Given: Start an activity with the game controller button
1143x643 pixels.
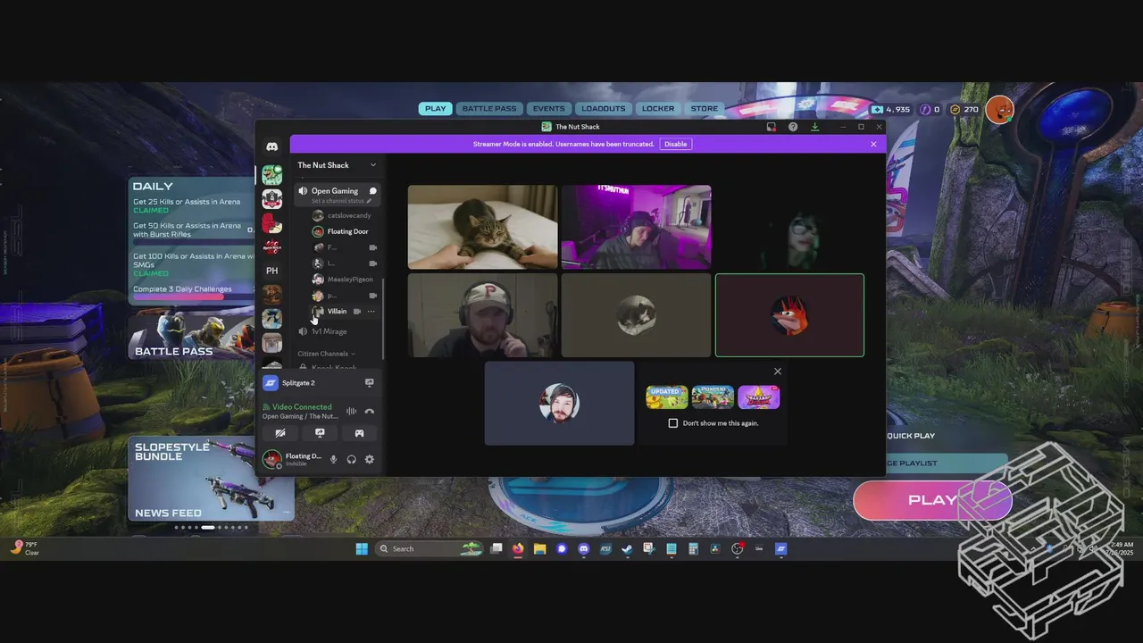Looking at the screenshot, I should tap(359, 433).
